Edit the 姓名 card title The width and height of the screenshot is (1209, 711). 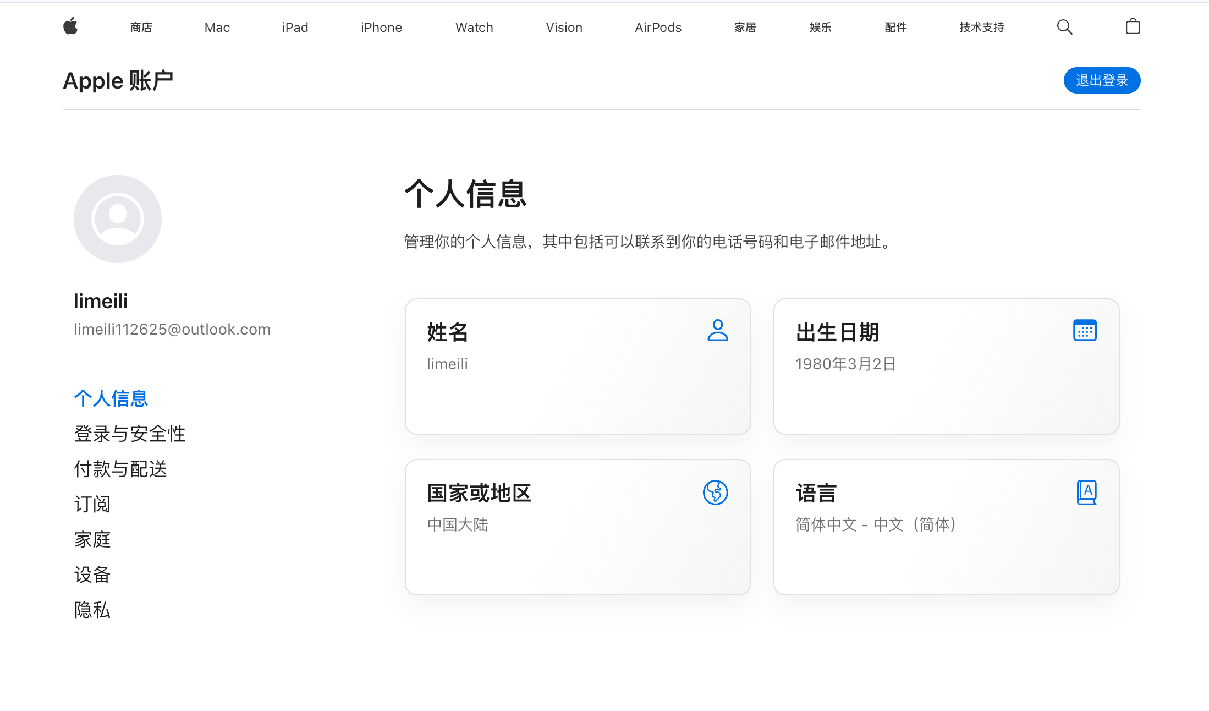click(x=448, y=332)
